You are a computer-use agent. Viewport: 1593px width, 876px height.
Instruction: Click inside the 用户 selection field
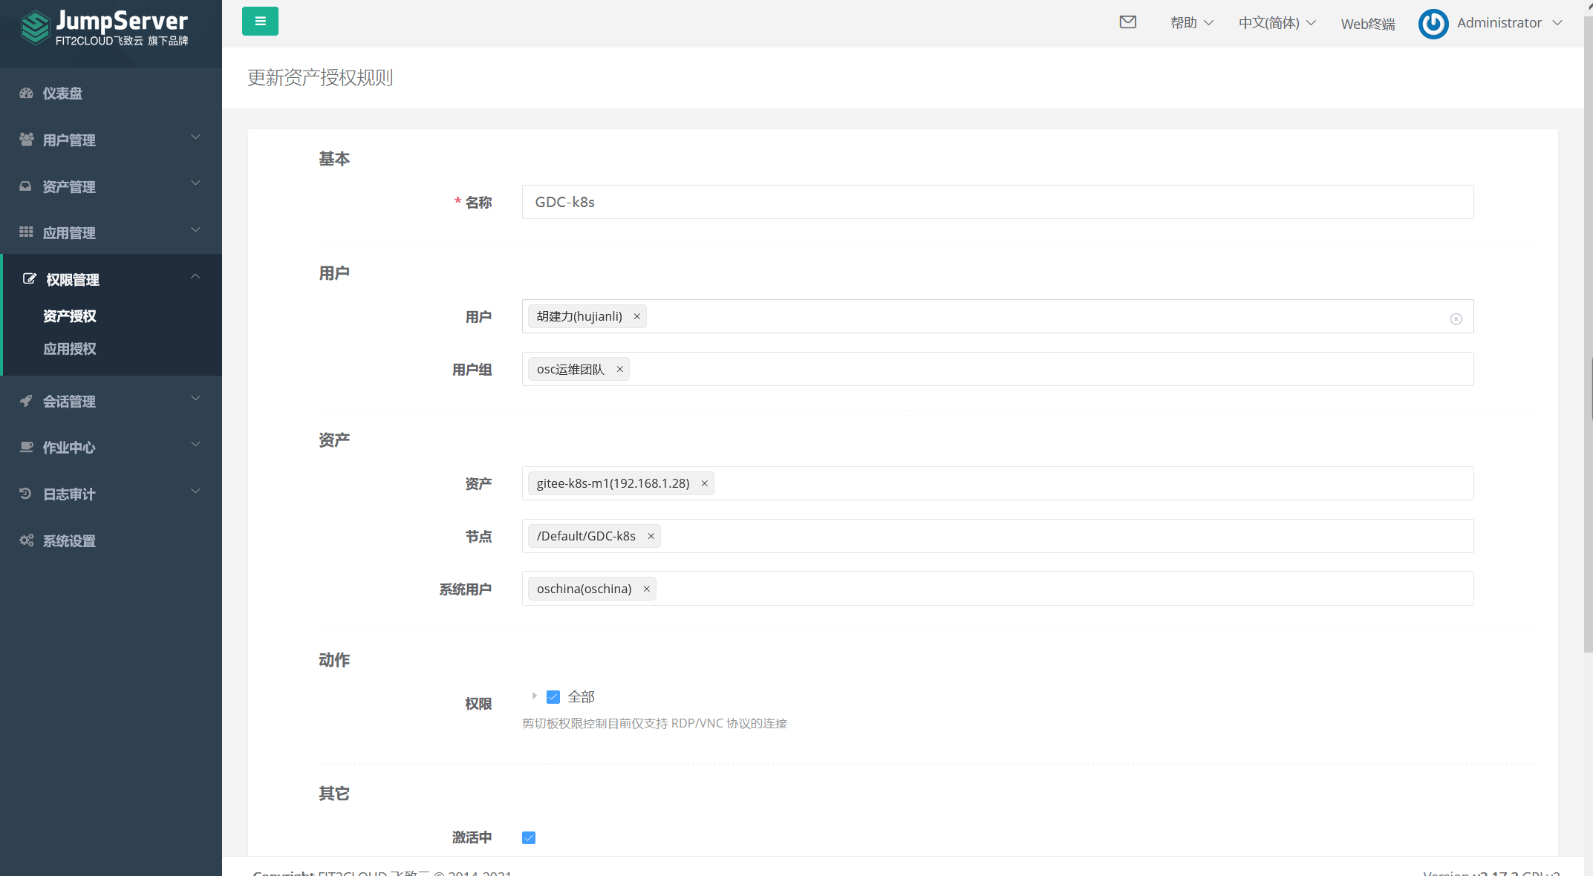point(997,316)
